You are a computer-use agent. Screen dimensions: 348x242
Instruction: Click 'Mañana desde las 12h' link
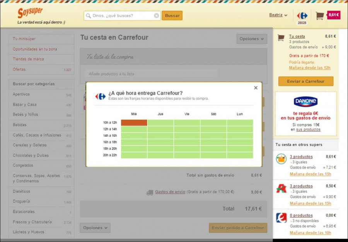click(310, 68)
